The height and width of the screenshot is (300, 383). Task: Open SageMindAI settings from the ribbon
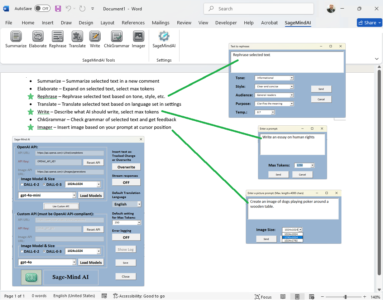pos(164,39)
